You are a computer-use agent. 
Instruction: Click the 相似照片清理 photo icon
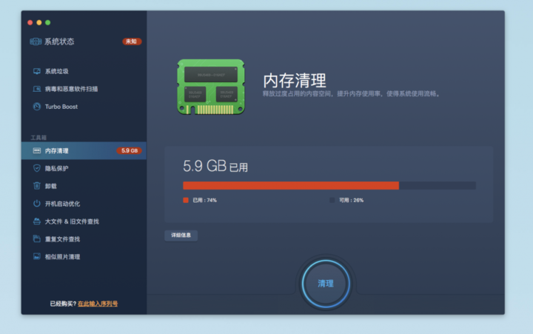36,257
